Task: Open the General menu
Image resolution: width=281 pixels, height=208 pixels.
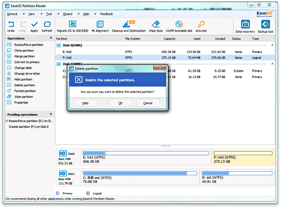Action: coord(12,14)
